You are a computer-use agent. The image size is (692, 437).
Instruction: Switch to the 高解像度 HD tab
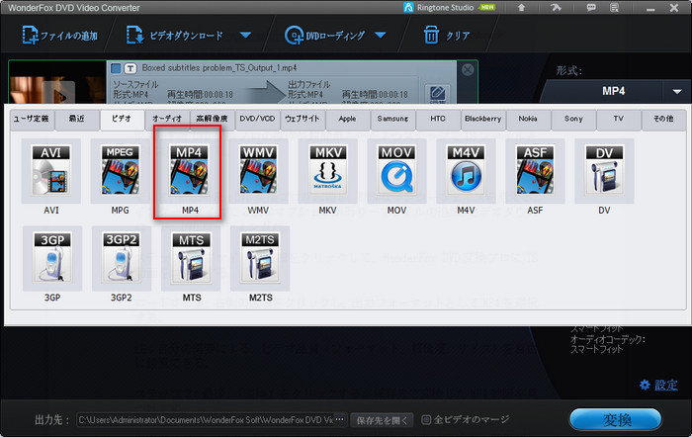click(212, 120)
